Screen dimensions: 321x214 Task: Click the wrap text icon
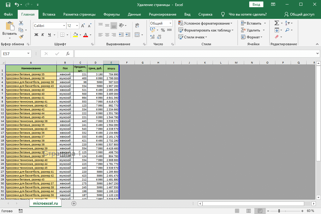click(137, 25)
